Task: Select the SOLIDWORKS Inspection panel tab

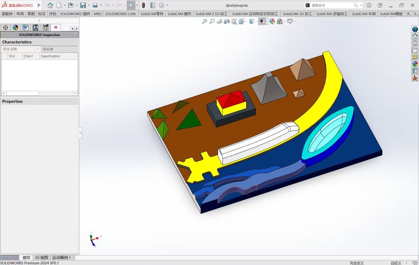Action: pos(56,27)
